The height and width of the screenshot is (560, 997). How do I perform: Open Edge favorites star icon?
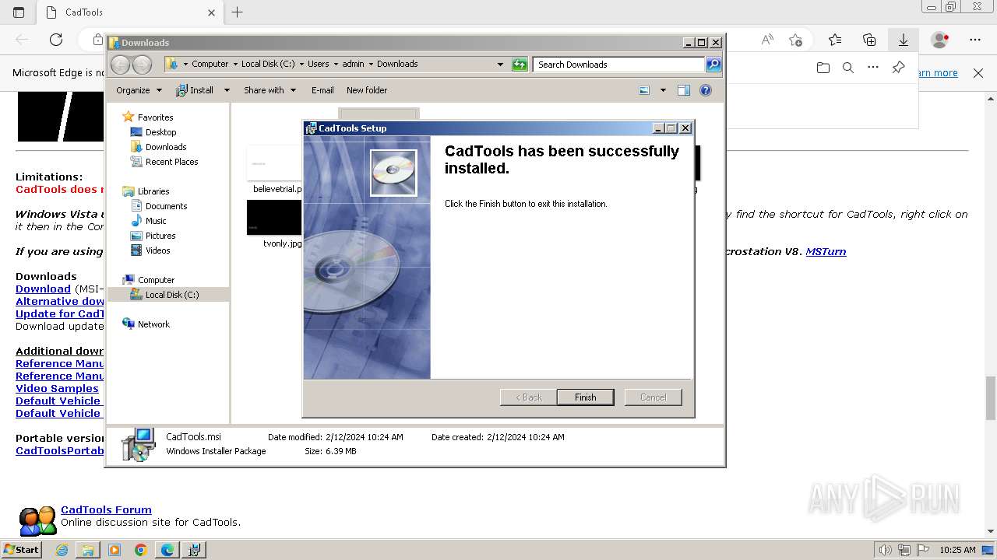pos(835,40)
